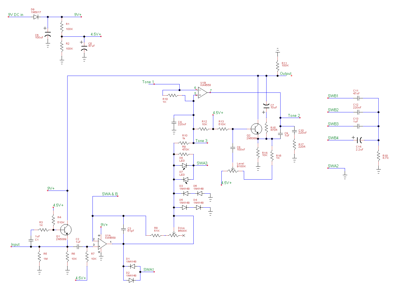Click the 'SWA3' label
Viewport: 419px width, 297px height.
tap(202, 163)
